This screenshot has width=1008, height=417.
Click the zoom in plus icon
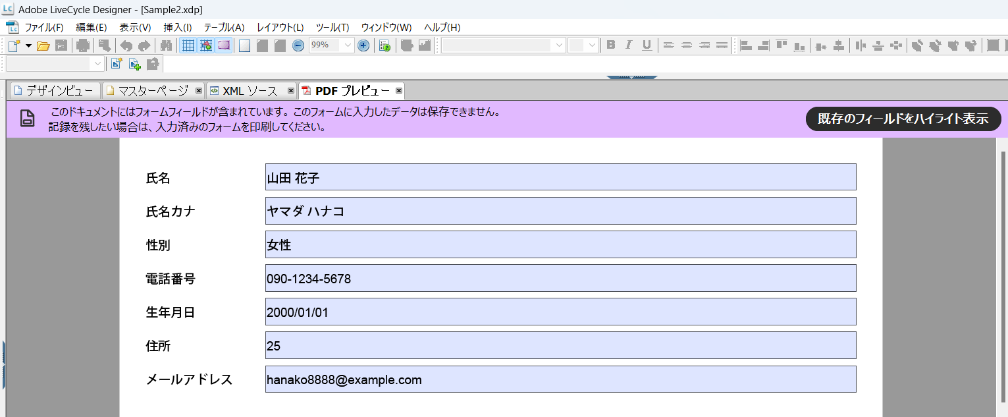[363, 45]
